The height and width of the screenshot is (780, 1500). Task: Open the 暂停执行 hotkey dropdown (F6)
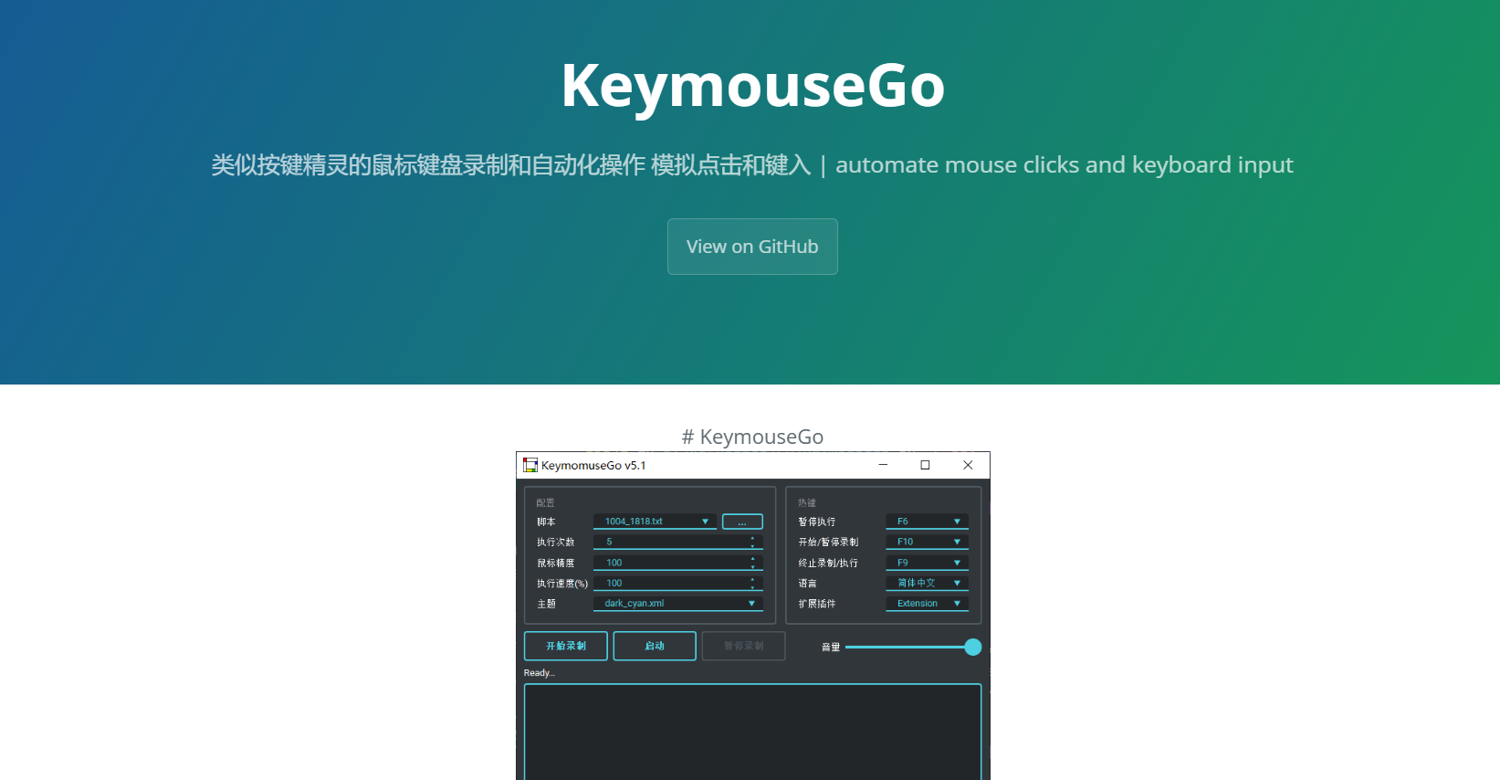[x=927, y=522]
